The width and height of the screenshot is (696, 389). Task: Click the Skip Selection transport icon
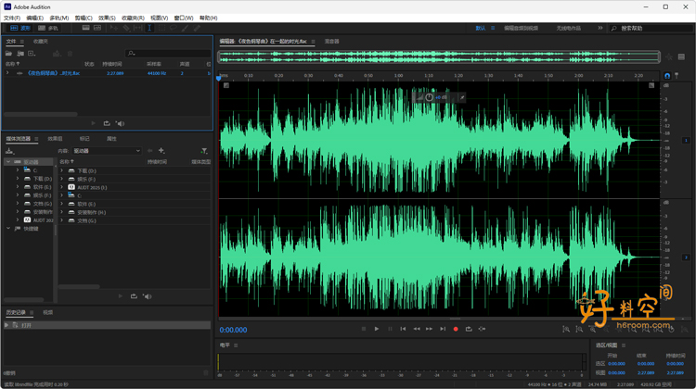482,329
